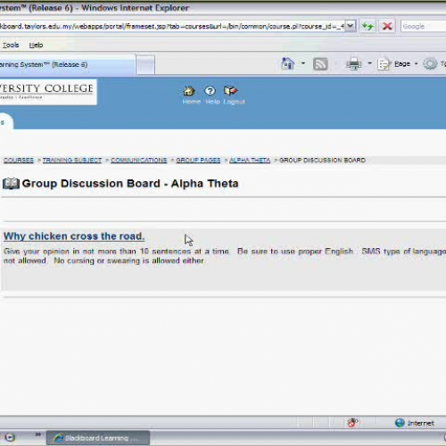Open the 'Why chicken cross the road.' forum
446x446 pixels.
point(74,236)
